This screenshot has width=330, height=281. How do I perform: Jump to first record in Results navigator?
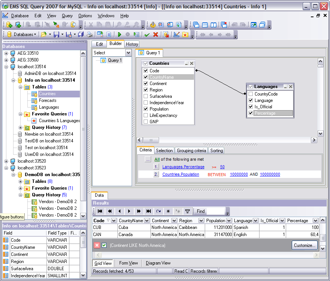(100, 211)
